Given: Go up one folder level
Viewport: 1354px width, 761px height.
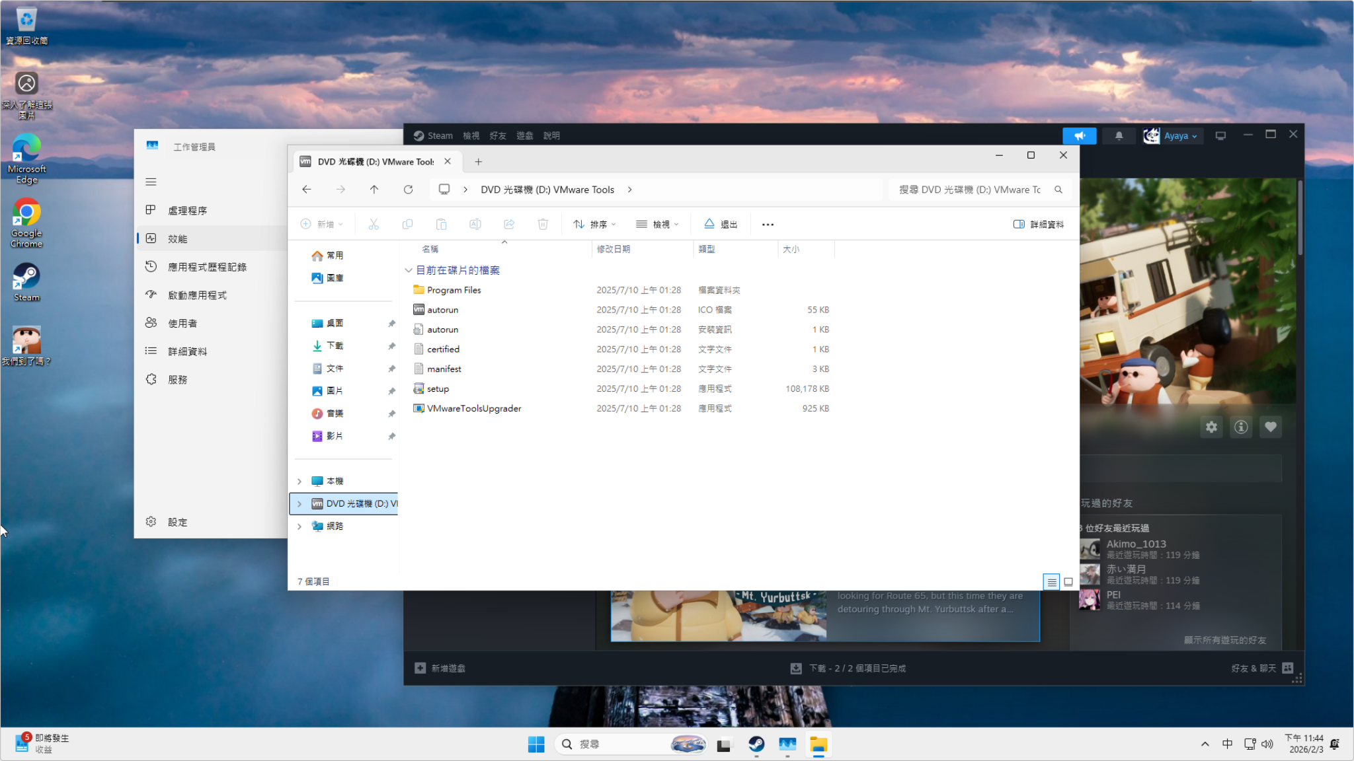Looking at the screenshot, I should [x=374, y=190].
